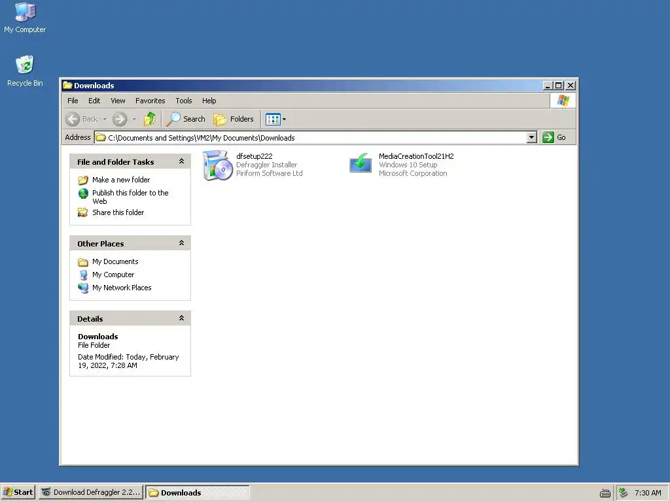Maximize the Downloads window
Screen dimensions: 670x502
[558, 86]
